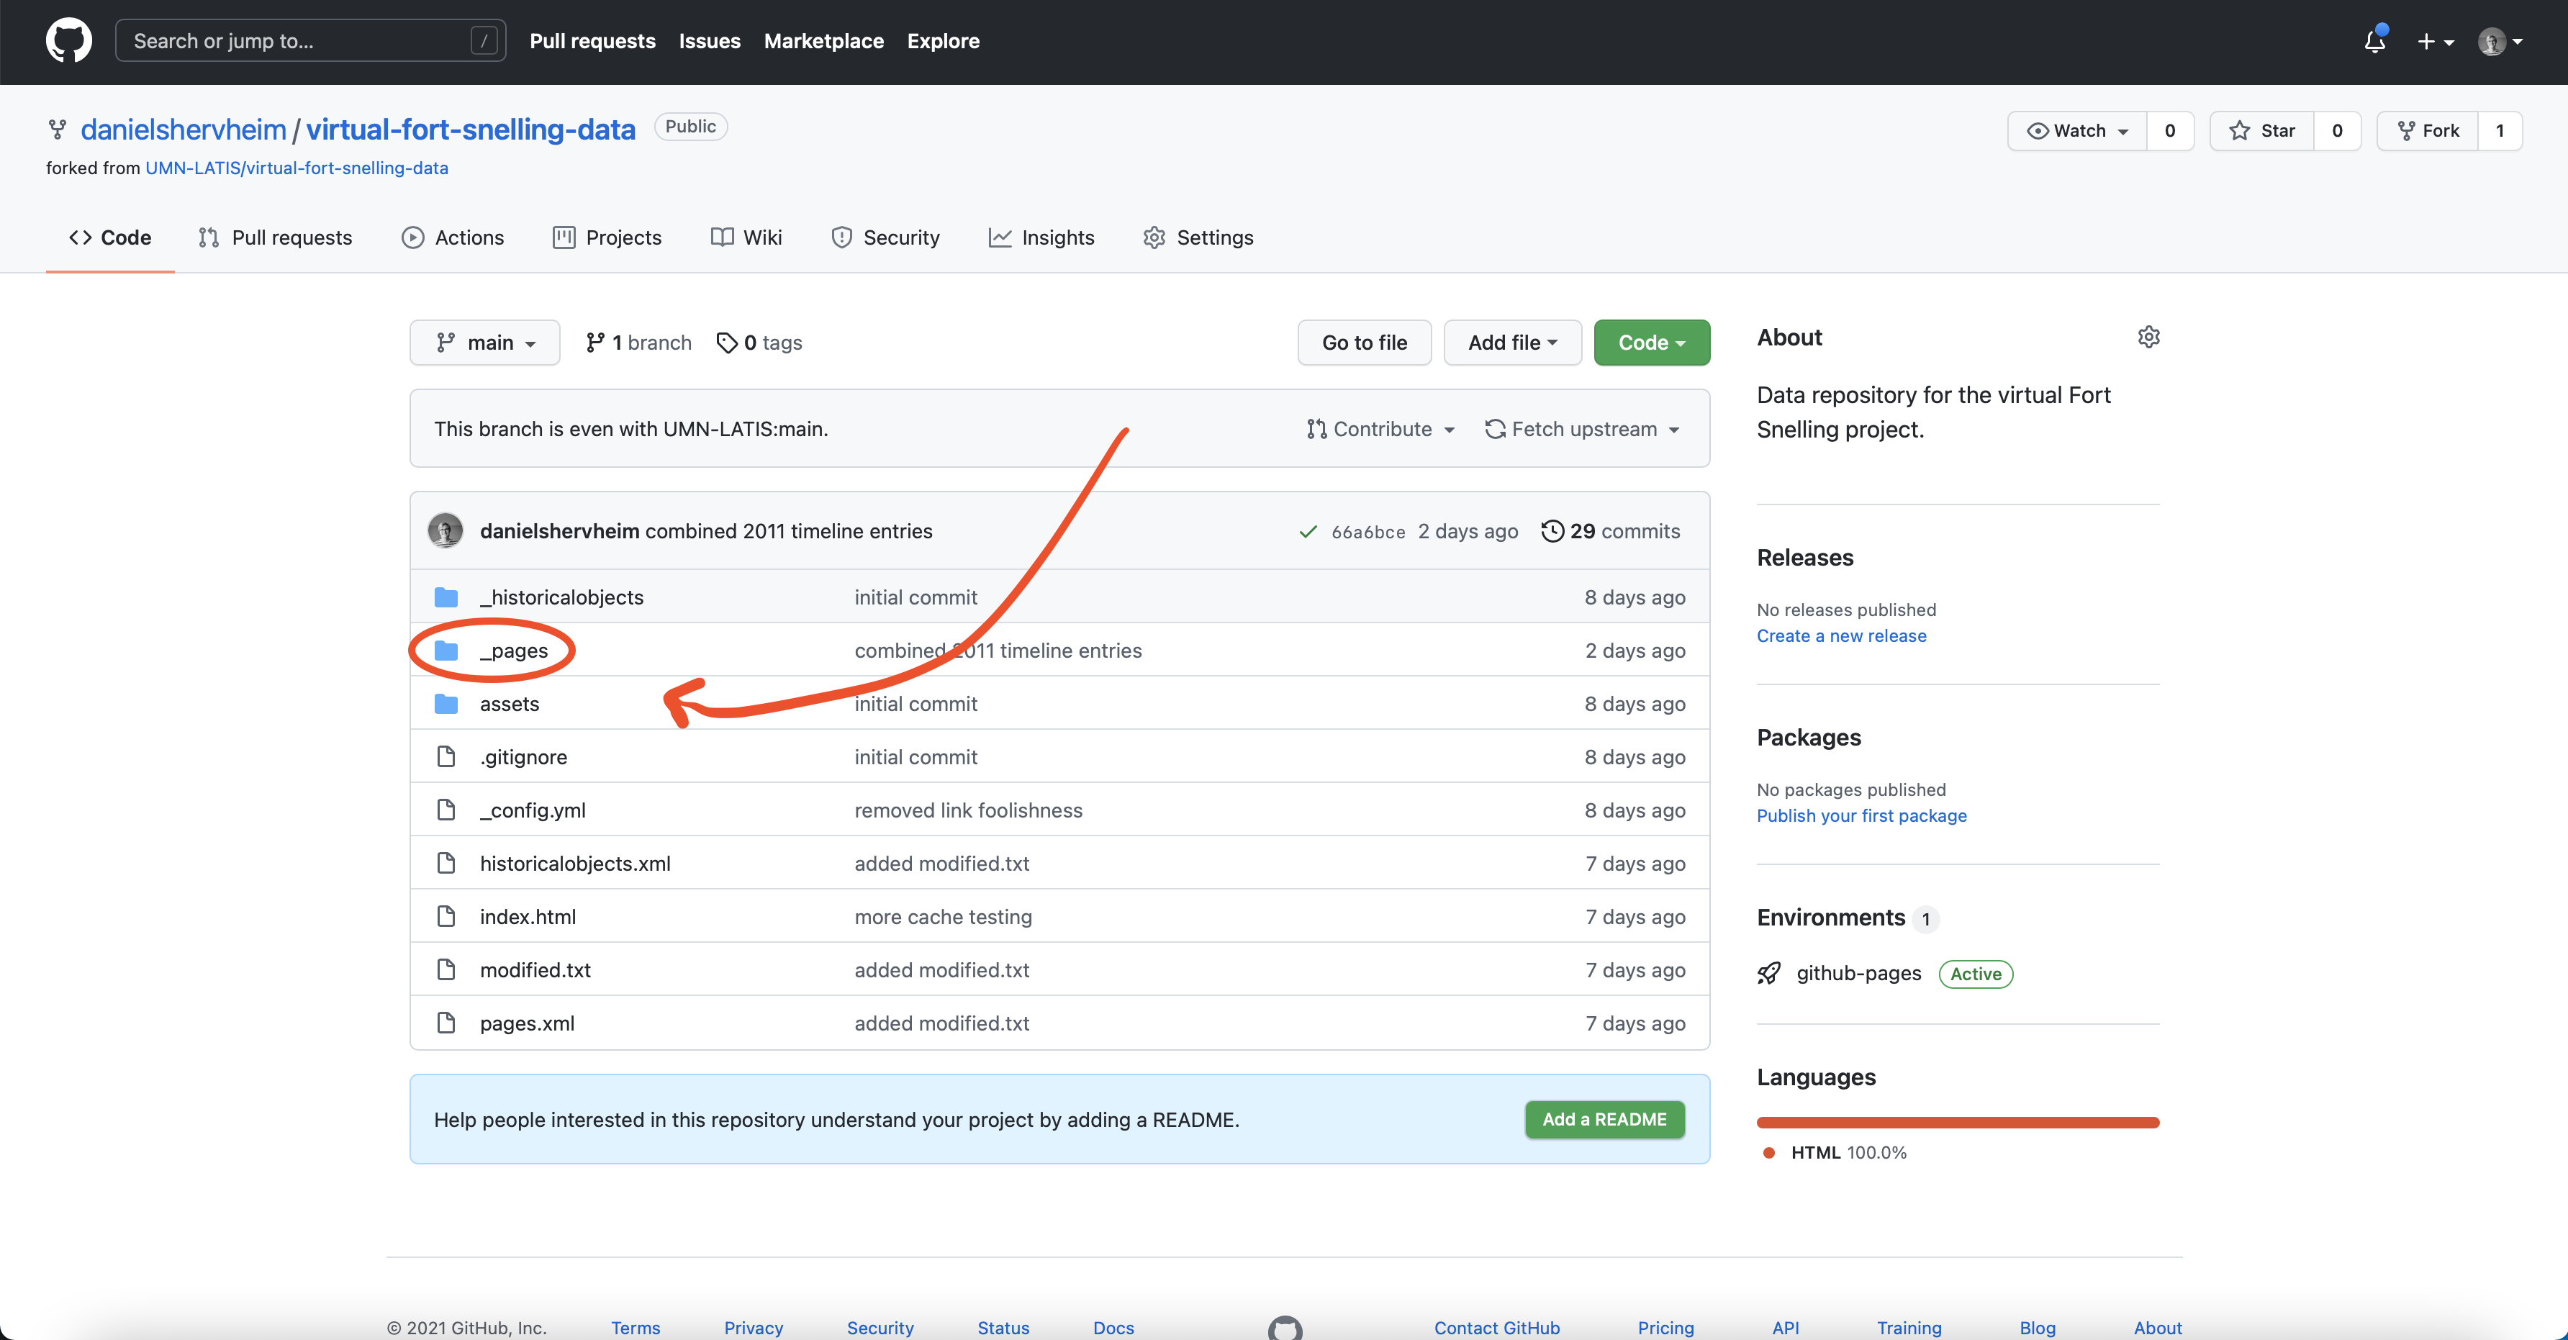Open the .gitignore file
Screen dimensions: 2568x1340
(x=523, y=757)
